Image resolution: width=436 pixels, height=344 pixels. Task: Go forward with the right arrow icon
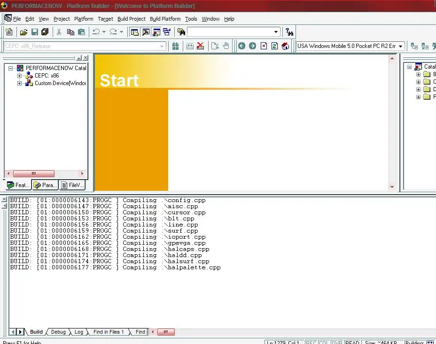pos(252,46)
